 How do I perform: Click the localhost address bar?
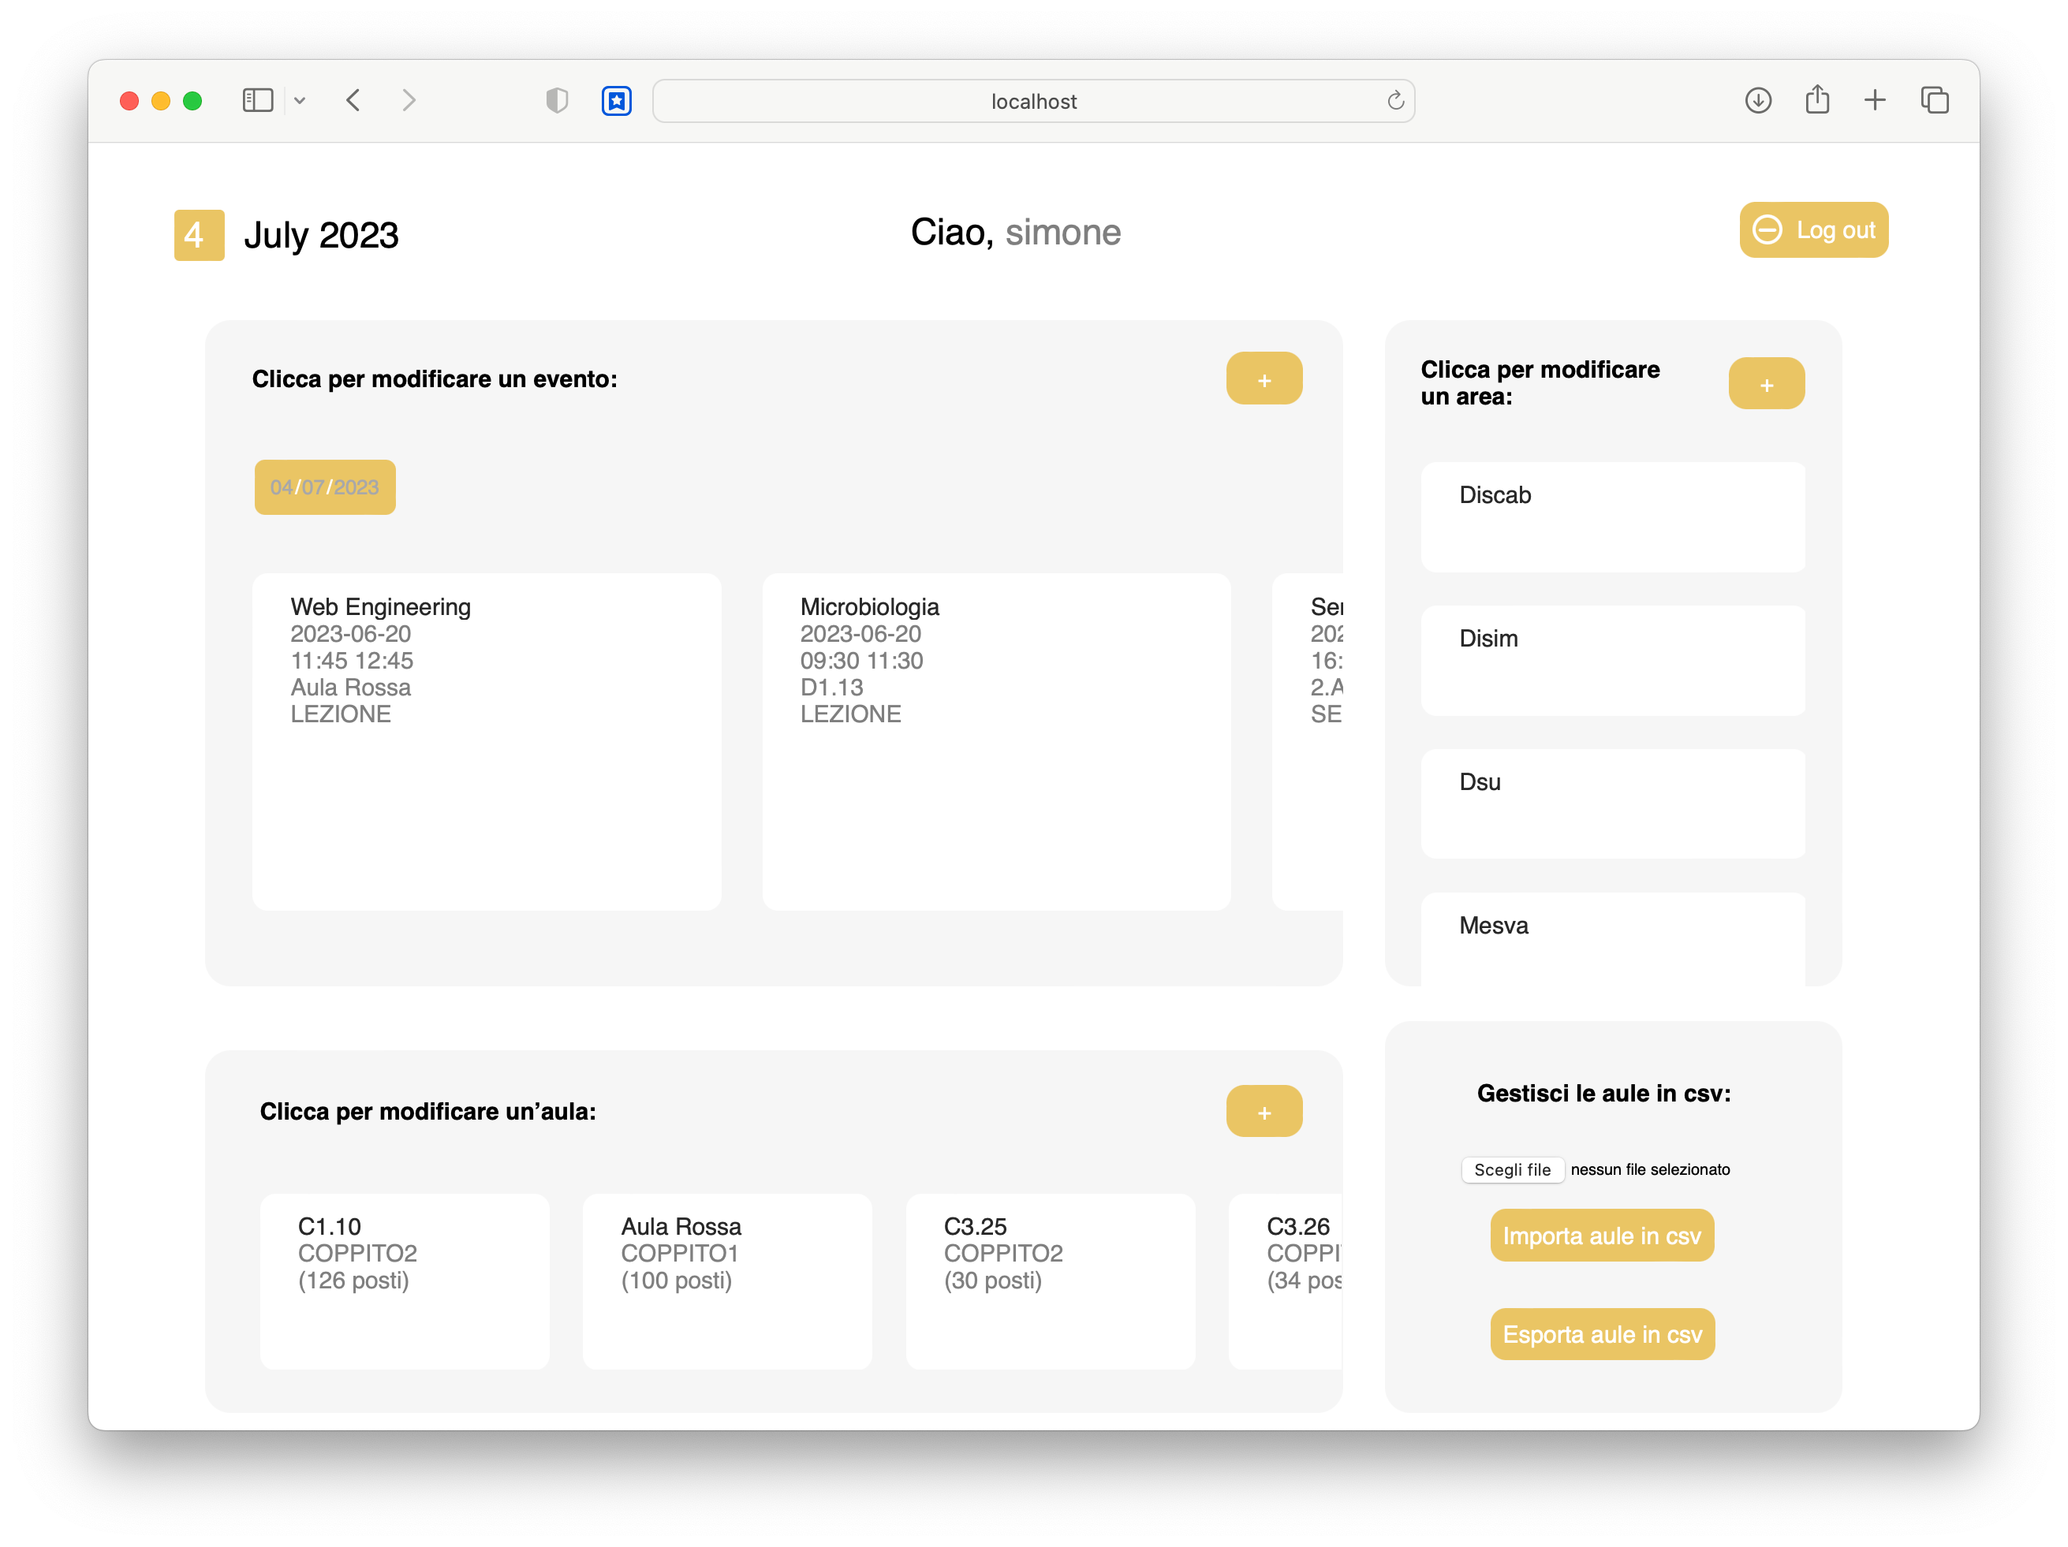pyautogui.click(x=1033, y=101)
